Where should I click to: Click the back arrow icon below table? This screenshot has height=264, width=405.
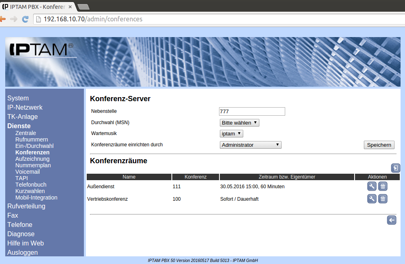point(391,220)
